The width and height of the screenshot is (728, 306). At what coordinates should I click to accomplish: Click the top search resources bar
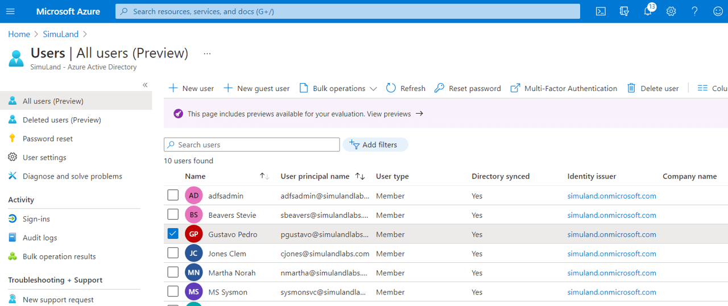point(348,11)
